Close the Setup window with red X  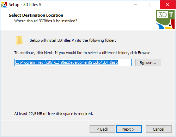tap(168, 5)
